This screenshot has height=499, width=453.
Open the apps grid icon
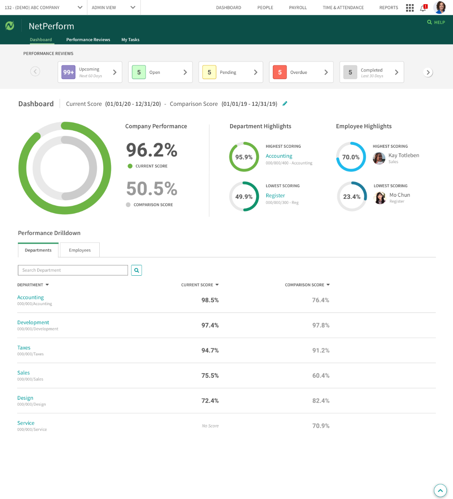(x=410, y=7)
